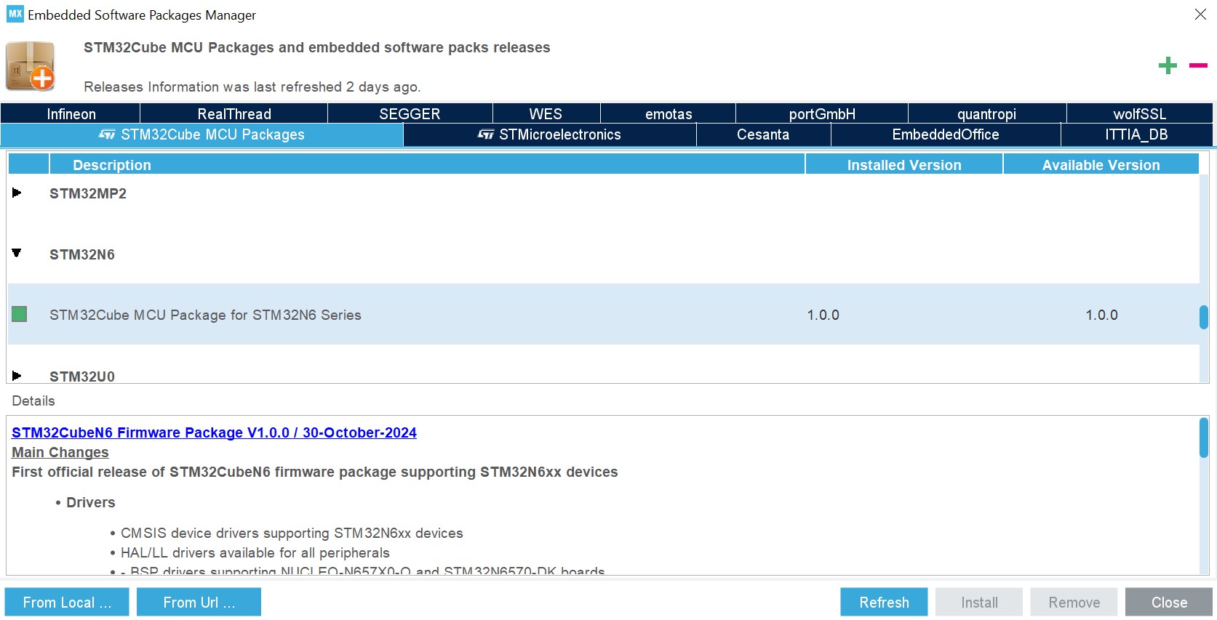Collapse the STM32N6 tree row
Viewport: 1217px width, 620px height.
click(x=17, y=253)
